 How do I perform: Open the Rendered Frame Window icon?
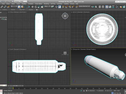124,7
